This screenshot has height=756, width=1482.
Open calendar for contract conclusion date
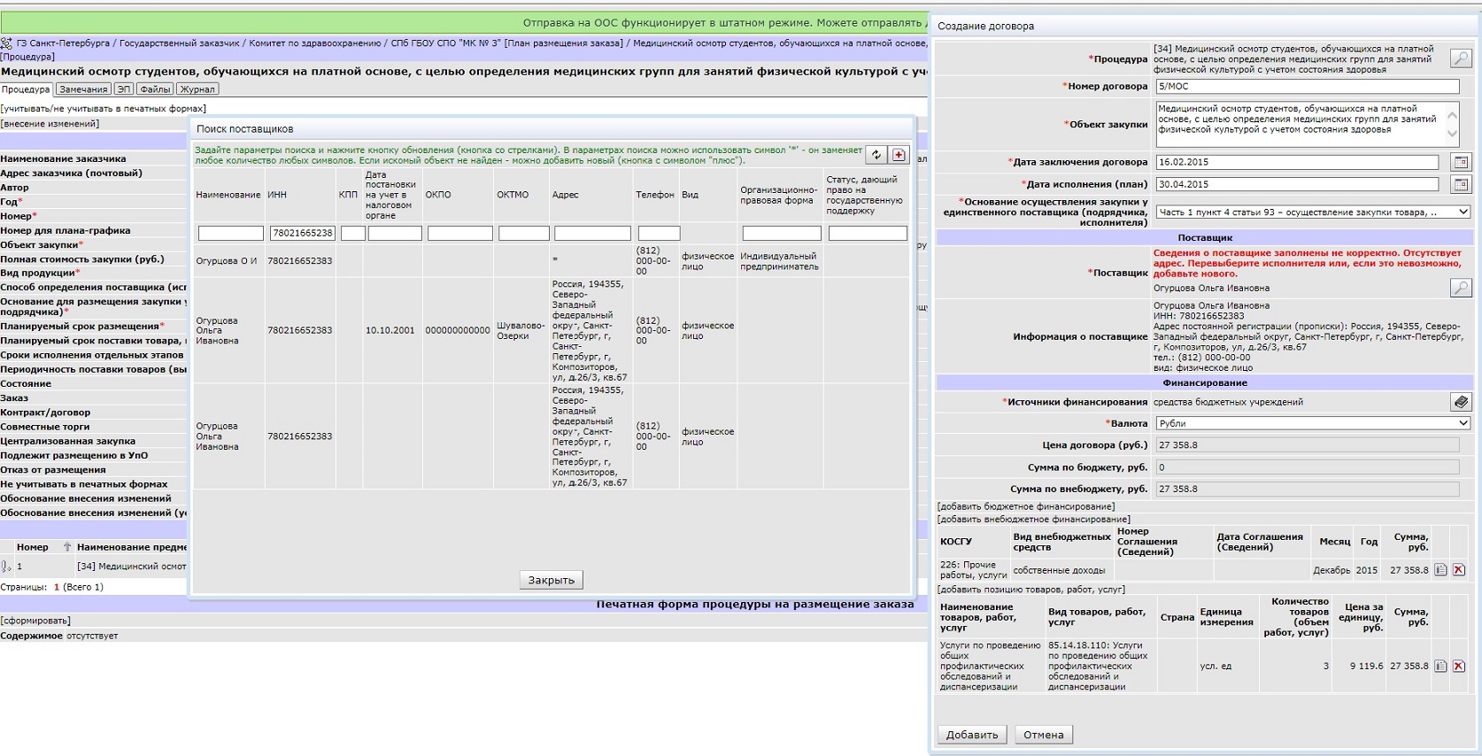(1461, 162)
